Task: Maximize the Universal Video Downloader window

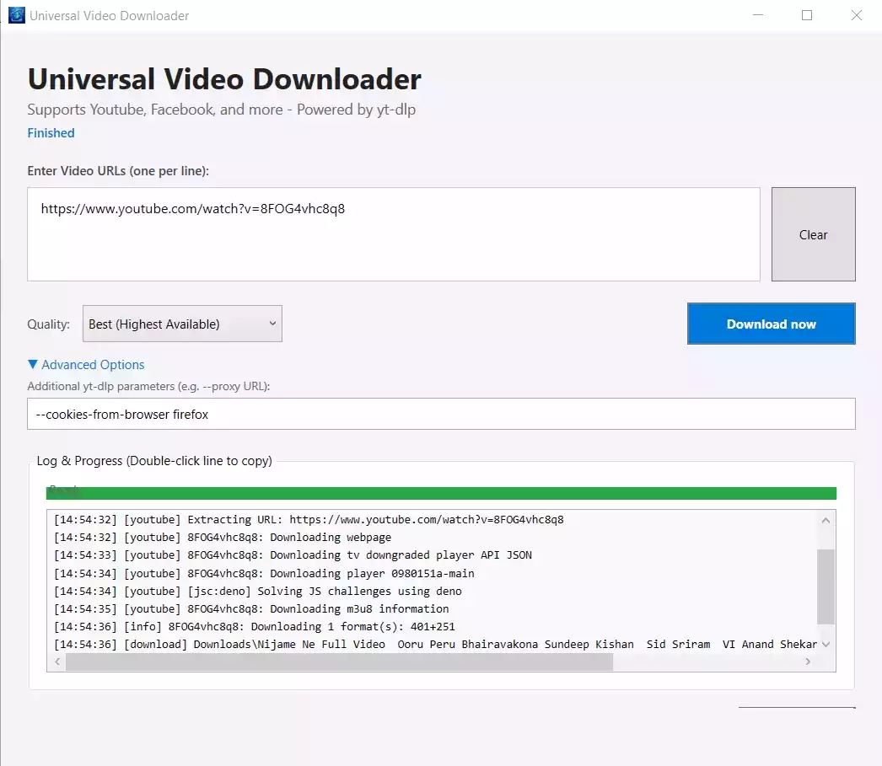Action: tap(807, 15)
